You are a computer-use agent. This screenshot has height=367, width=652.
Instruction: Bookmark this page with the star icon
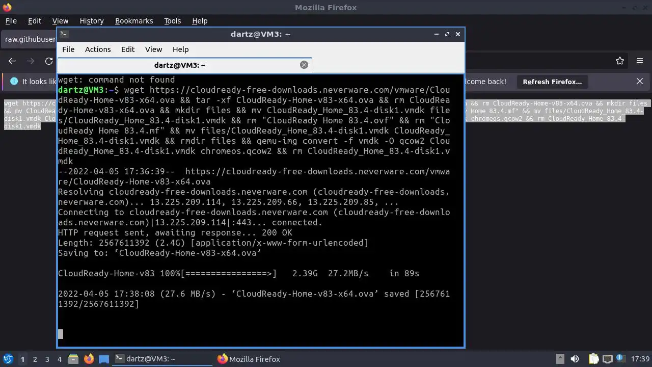point(620,61)
